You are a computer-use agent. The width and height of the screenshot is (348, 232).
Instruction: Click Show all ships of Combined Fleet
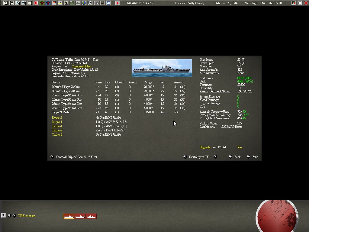click(76, 157)
